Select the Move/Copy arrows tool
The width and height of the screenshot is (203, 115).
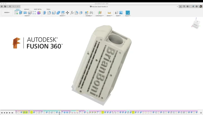(x=67, y=13)
